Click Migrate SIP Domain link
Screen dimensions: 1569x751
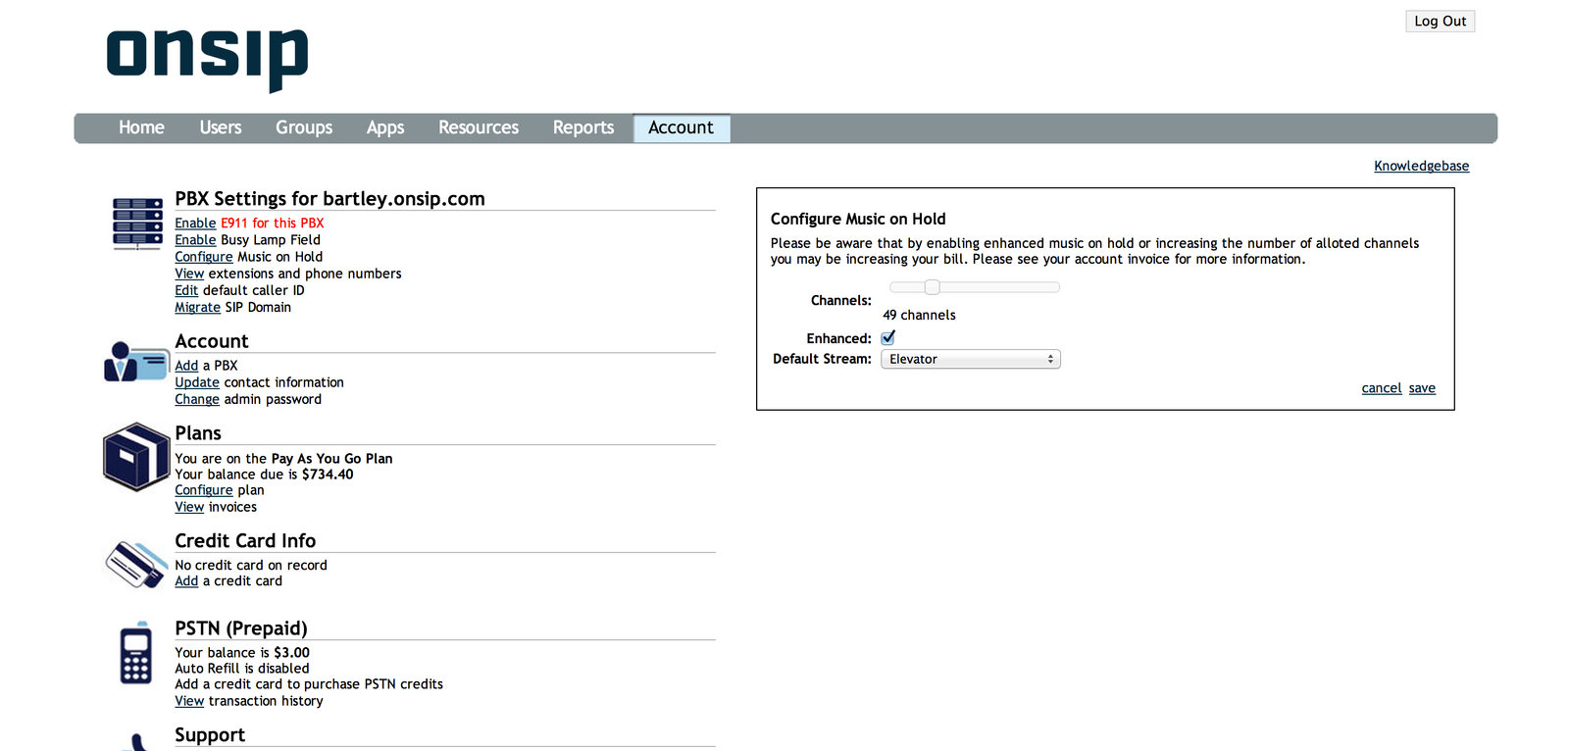[197, 308]
